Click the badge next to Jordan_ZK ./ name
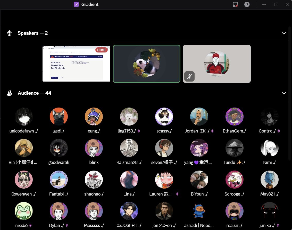The image size is (292, 230). pos(212,131)
